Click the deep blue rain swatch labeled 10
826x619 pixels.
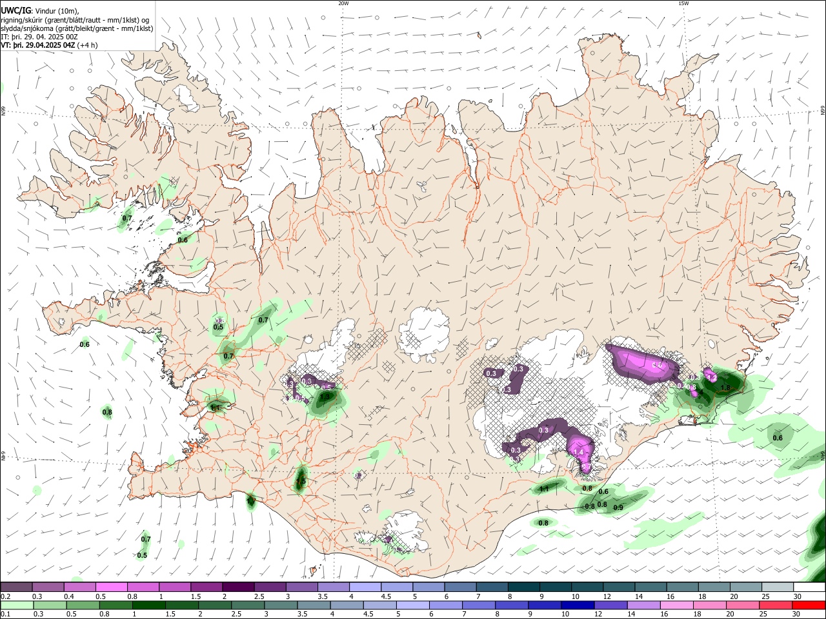pos(576,605)
